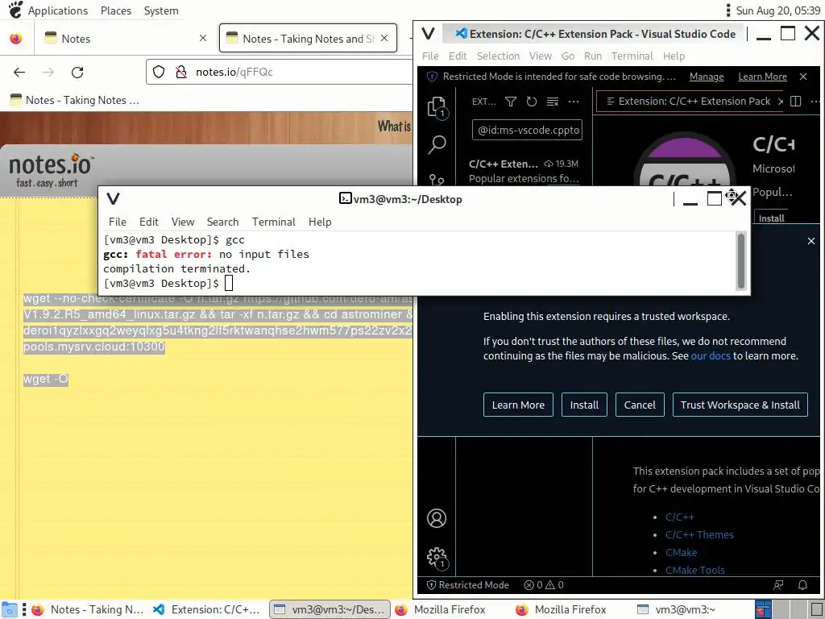
Task: Click the Learn More button in the dialog
Action: (518, 405)
